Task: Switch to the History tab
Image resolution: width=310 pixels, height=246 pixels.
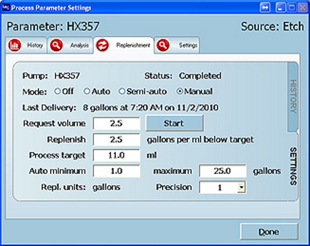Action: pos(26,45)
